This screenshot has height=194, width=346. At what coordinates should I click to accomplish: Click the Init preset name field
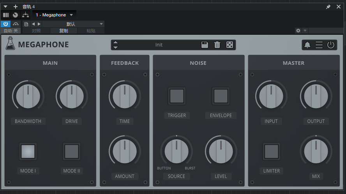[x=159, y=45]
